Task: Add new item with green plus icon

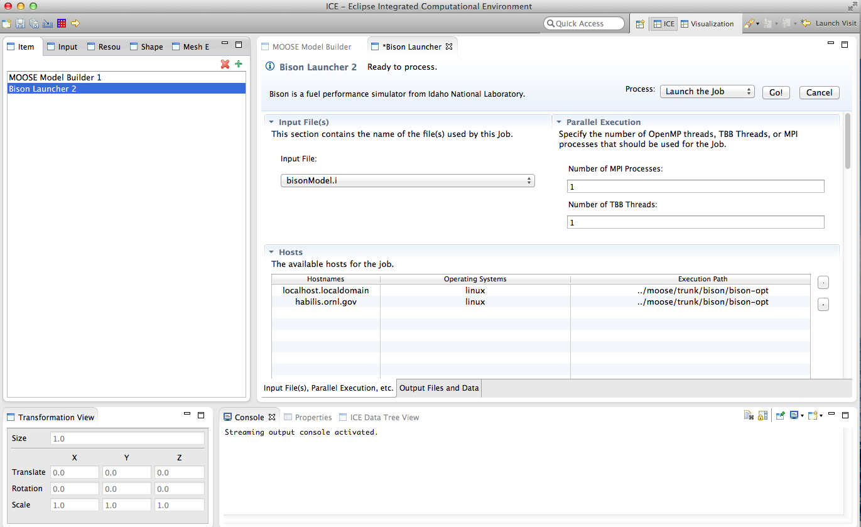Action: click(239, 64)
